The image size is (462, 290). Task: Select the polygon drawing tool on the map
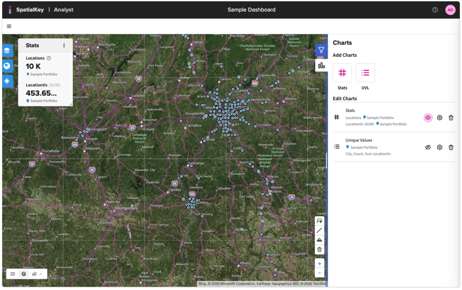320,240
